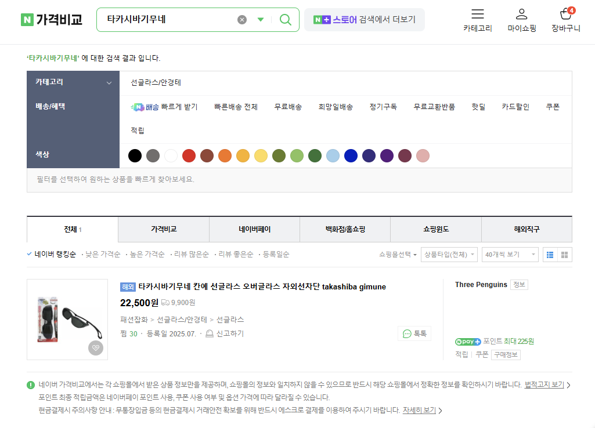
Task: Enable the 핫딜 filter
Action: tap(478, 107)
